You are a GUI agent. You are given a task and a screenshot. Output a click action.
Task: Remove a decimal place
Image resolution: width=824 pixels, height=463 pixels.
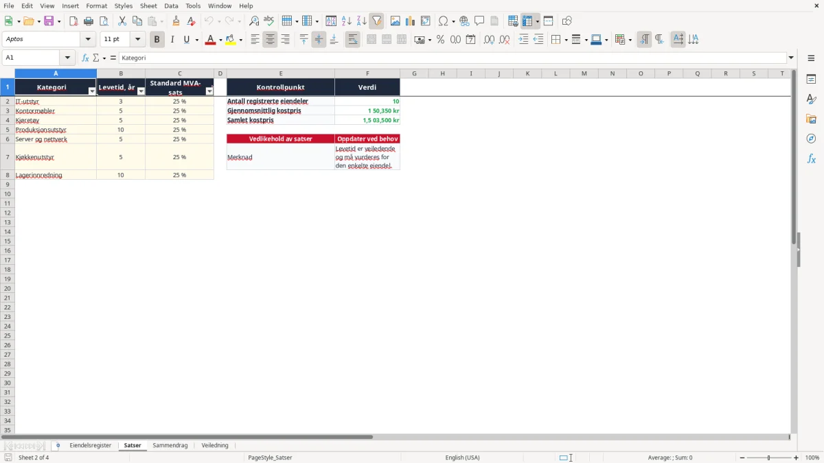(x=504, y=40)
